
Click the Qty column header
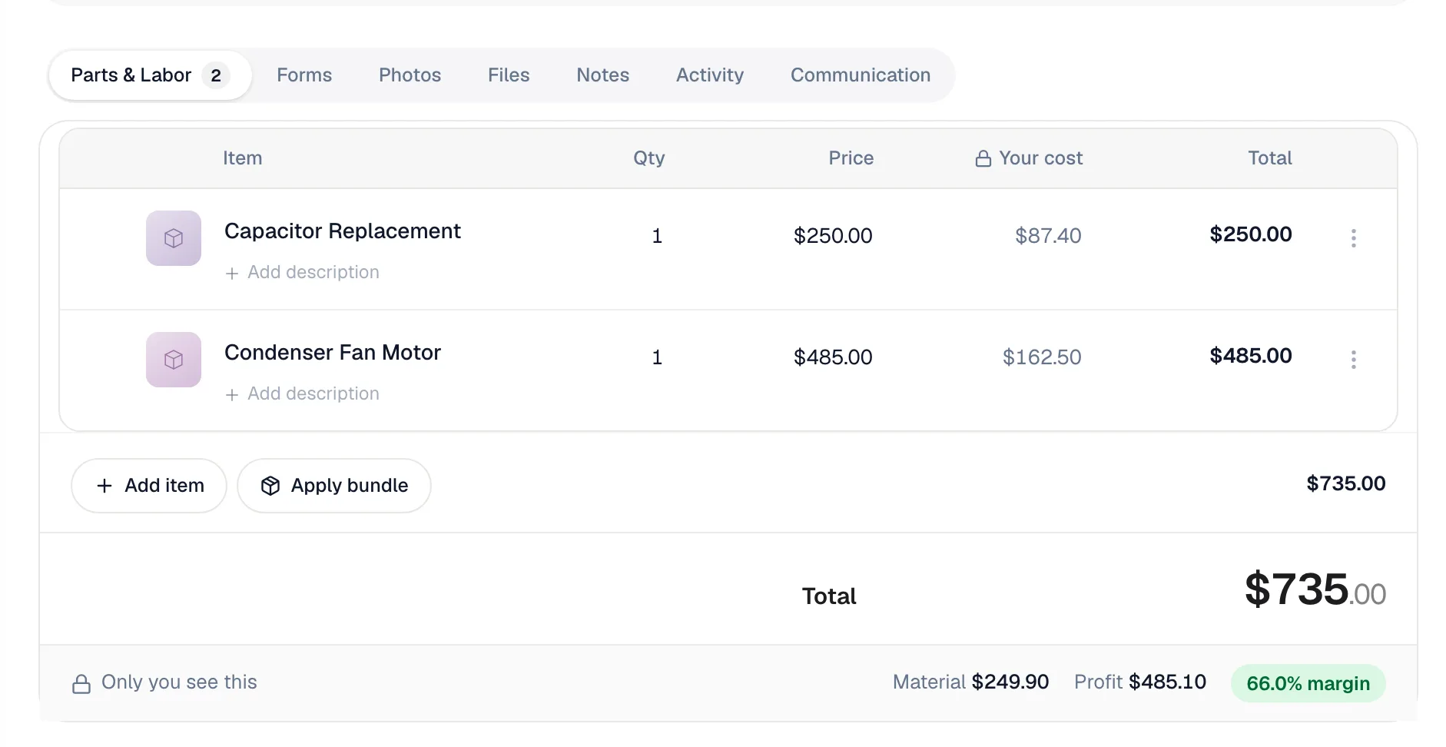[x=649, y=158]
